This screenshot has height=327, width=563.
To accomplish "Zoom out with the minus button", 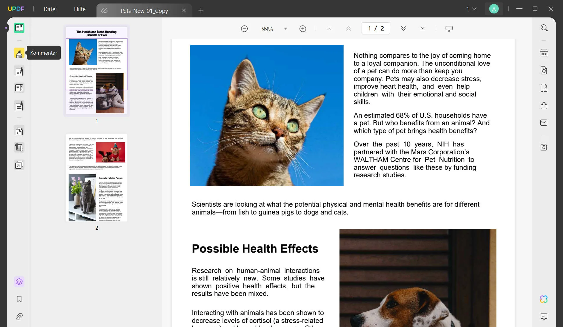I will click(x=244, y=29).
